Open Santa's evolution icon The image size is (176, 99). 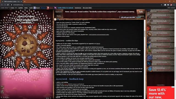[2, 92]
